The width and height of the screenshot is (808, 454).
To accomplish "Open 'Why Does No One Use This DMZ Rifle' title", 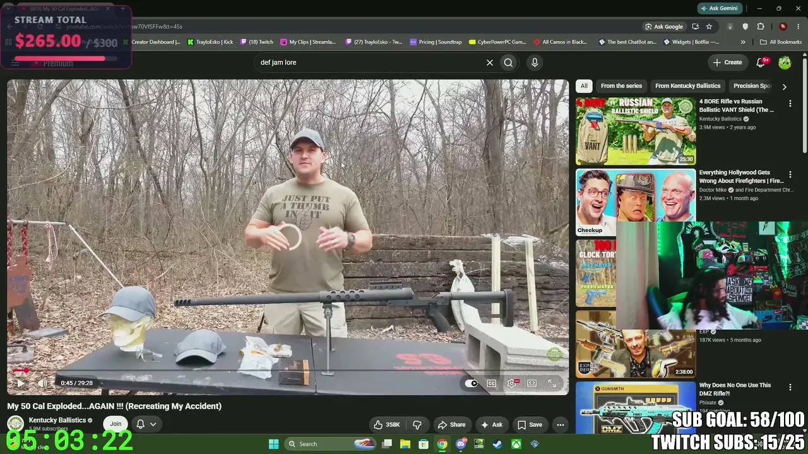I will pos(735,389).
